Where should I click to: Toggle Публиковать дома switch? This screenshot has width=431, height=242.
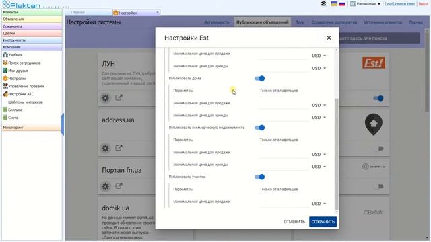[259, 79]
